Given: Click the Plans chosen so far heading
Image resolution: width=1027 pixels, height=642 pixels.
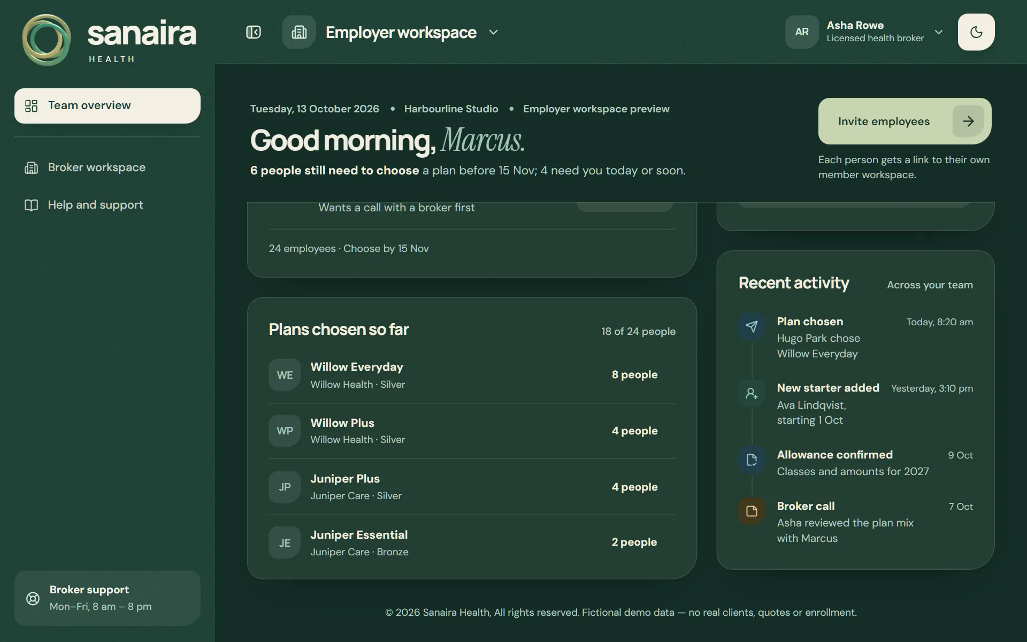Looking at the screenshot, I should 339,329.
